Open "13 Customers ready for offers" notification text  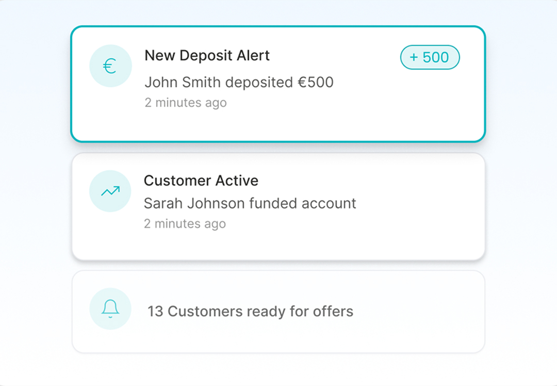point(250,312)
